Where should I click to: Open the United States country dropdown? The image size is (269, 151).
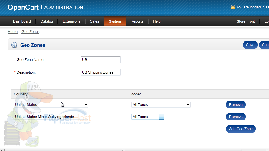pos(51,104)
